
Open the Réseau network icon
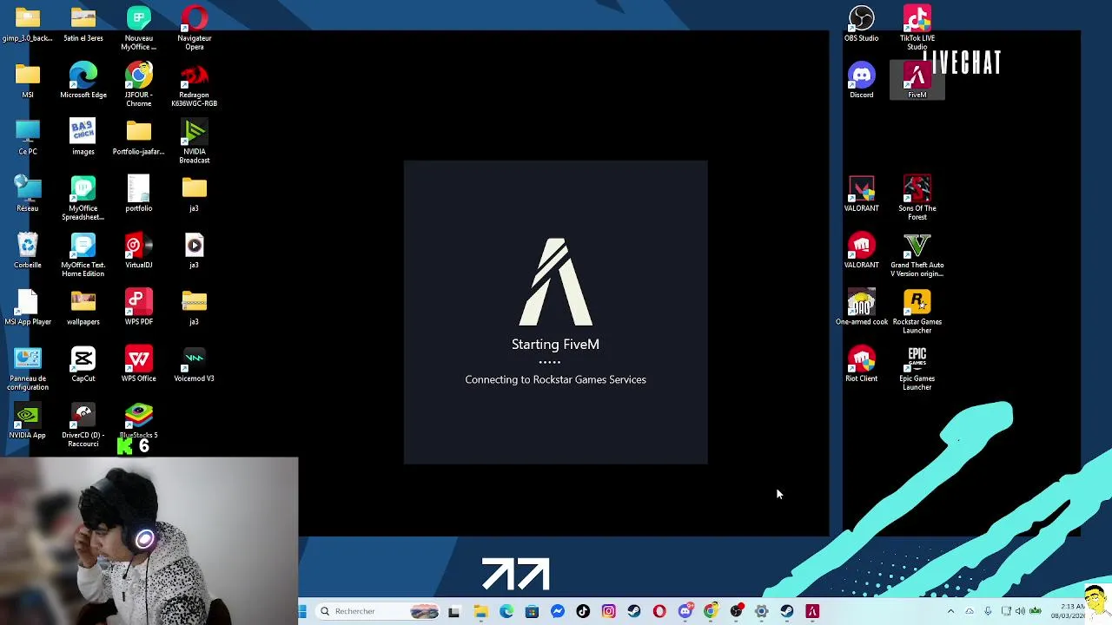coord(27,194)
